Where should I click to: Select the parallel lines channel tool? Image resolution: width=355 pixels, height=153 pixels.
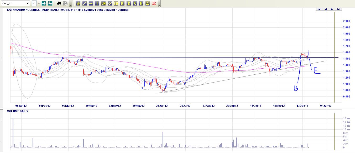coord(109,3)
